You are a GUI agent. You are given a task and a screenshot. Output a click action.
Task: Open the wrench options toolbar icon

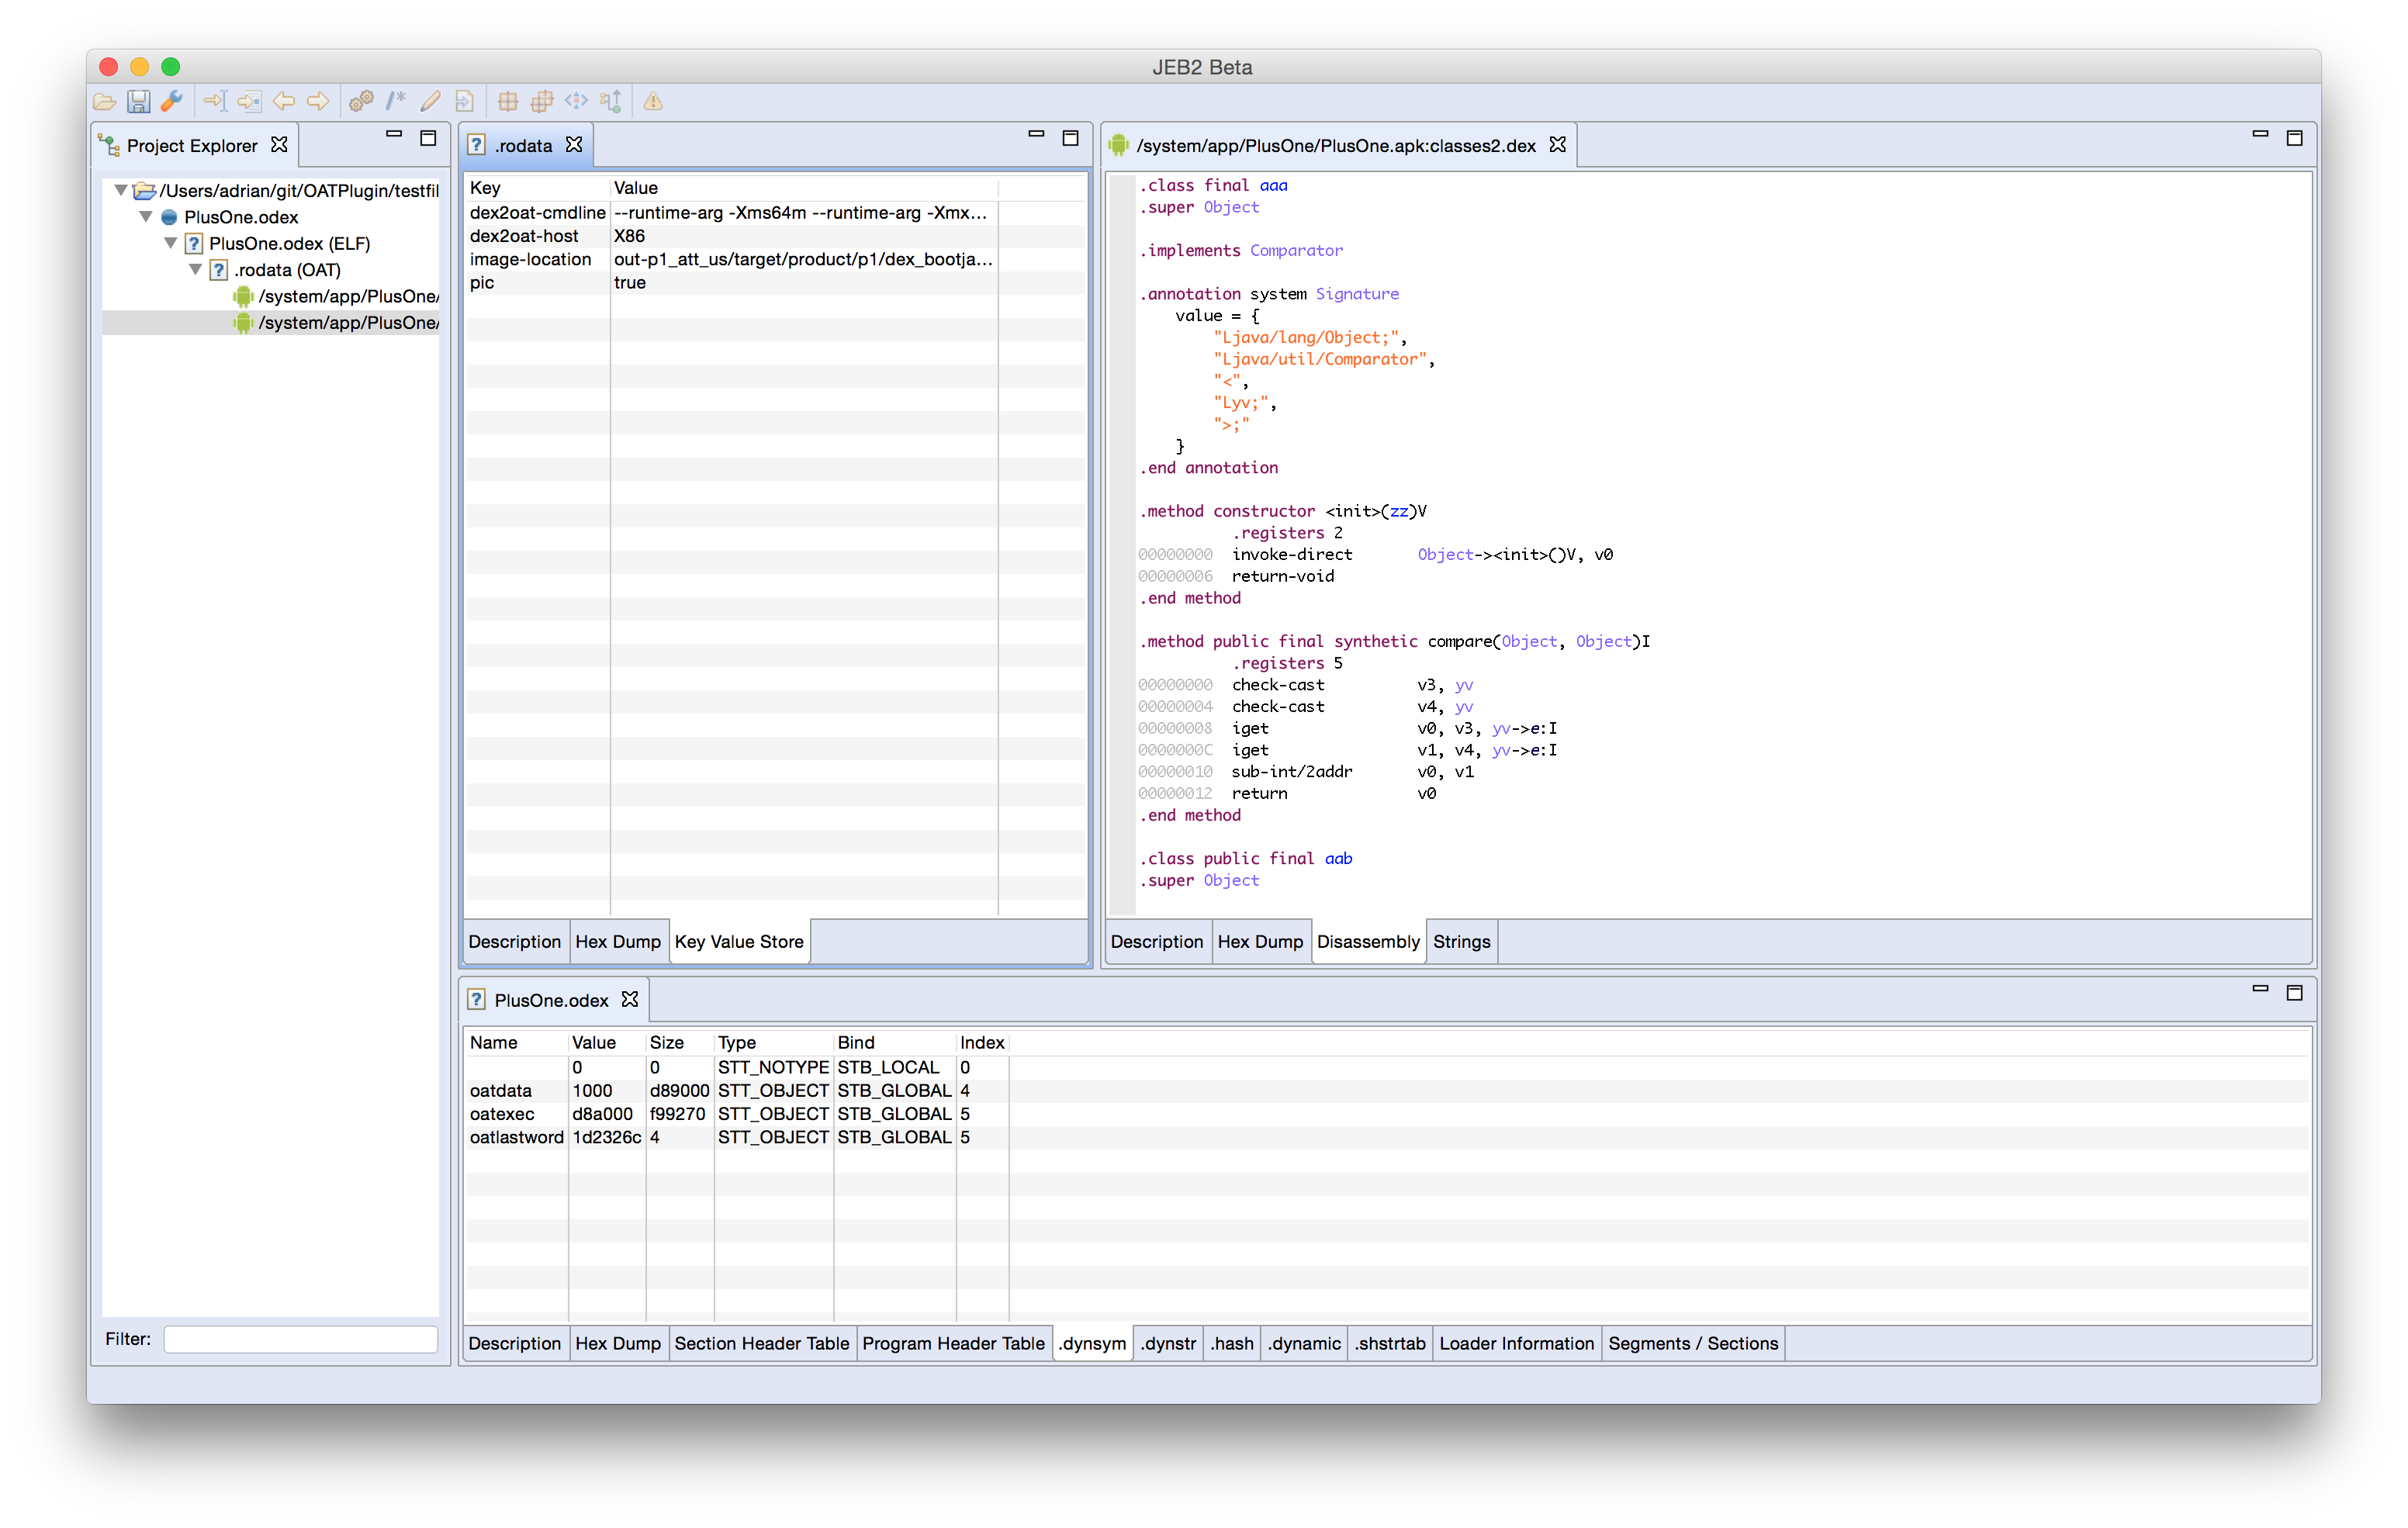[x=172, y=101]
